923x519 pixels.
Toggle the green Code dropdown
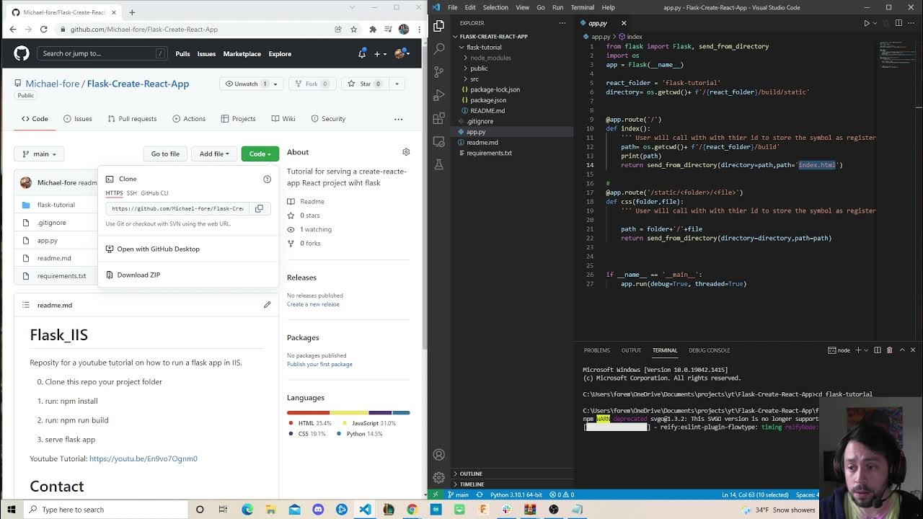pos(260,154)
